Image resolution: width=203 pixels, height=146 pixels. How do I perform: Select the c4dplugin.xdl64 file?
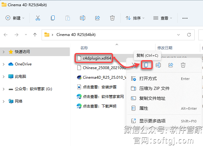coord(97,58)
